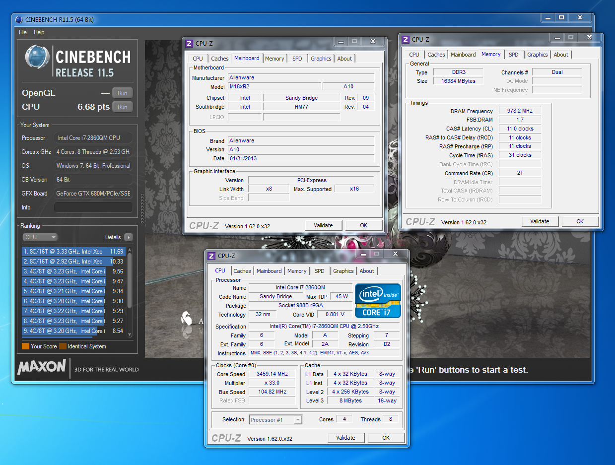Click OK in bottom CPU window
615x465 pixels.
pyautogui.click(x=386, y=438)
